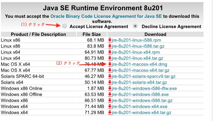The height and width of the screenshot is (121, 219).
Task: Click download arrow icon for jre-8u201-linux-i586.tar.gz
Action: coord(109,46)
